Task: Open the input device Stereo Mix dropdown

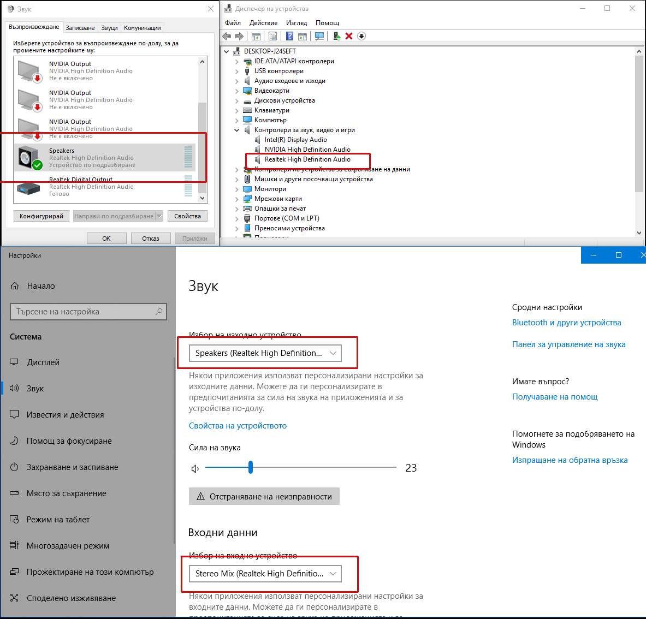Action: coord(265,573)
